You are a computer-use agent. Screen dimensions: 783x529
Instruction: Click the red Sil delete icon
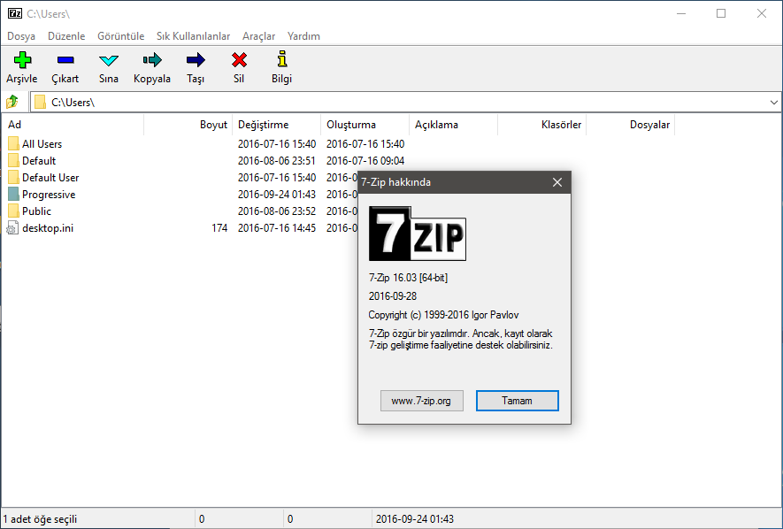click(x=239, y=60)
